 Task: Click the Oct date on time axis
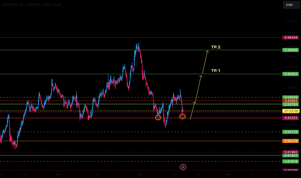tap(140, 174)
